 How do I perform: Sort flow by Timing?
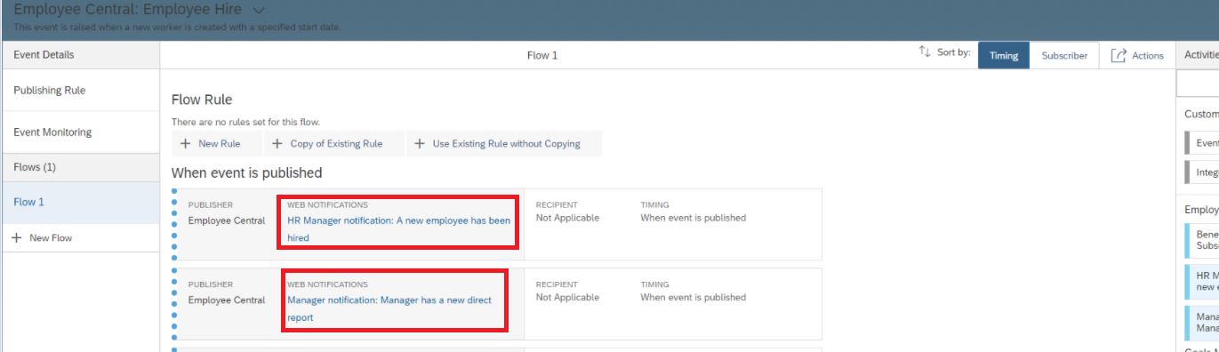click(x=1004, y=55)
